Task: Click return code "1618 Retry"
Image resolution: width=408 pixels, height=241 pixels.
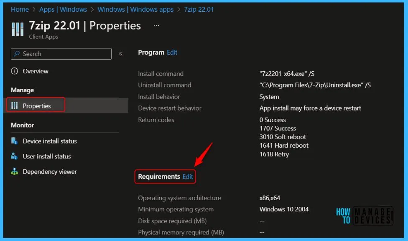Action: click(274, 154)
